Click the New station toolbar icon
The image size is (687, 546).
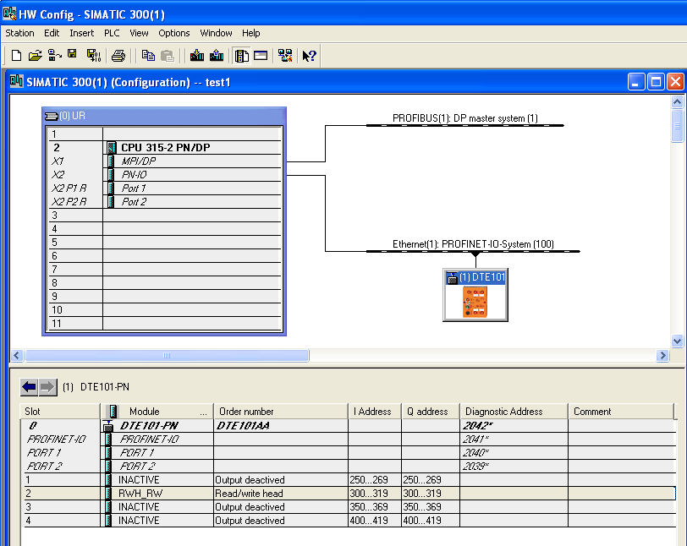tap(16, 56)
